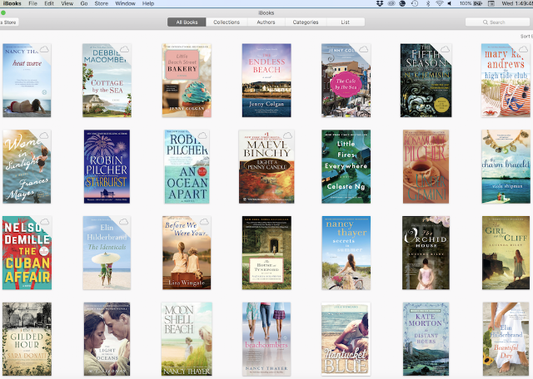Click the cloud icon on Light a Penny Candle
The image size is (533, 379).
tap(287, 135)
